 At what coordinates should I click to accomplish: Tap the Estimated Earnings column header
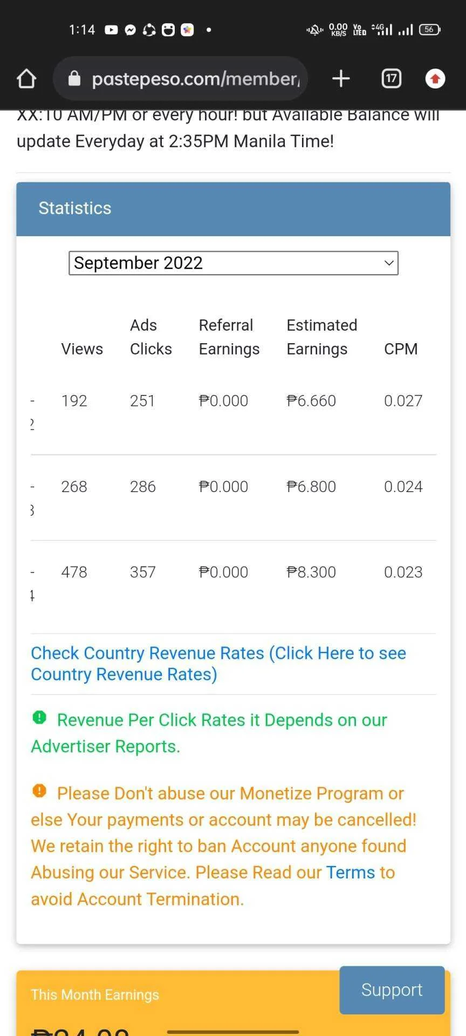(322, 337)
